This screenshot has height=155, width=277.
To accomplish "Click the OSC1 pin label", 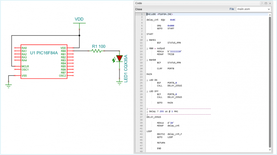I will point(25,70).
